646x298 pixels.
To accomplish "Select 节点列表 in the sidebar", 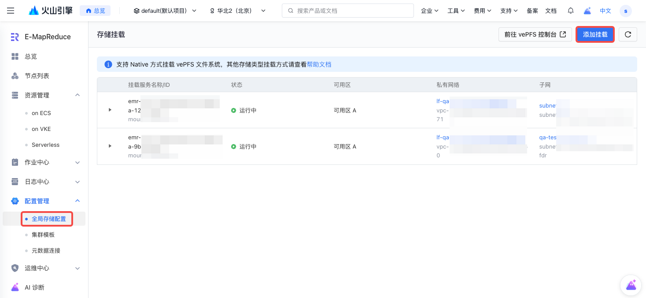I will 37,76.
